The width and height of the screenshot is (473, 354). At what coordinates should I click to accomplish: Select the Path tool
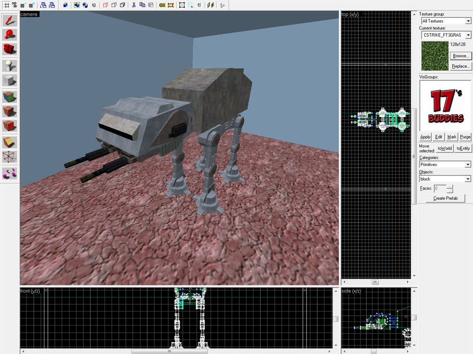pos(9,174)
